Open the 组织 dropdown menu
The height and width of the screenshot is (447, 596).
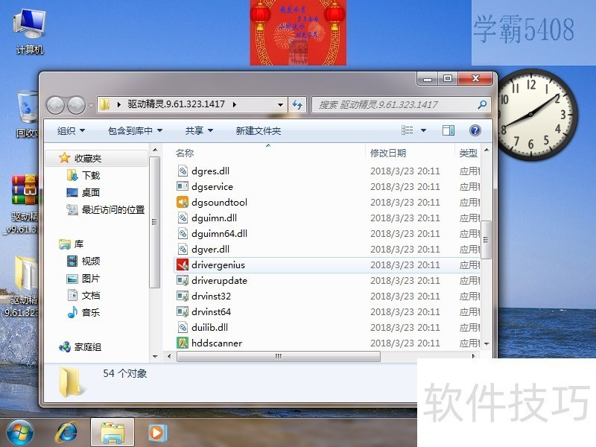71,131
